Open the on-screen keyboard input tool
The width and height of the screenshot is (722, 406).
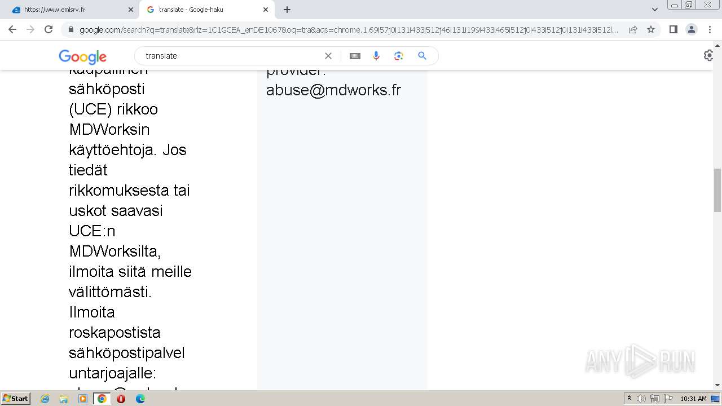pyautogui.click(x=355, y=56)
